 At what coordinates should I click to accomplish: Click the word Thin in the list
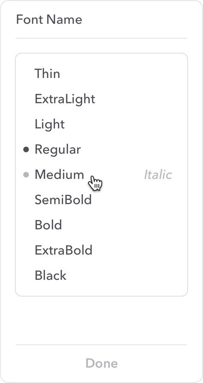47,74
